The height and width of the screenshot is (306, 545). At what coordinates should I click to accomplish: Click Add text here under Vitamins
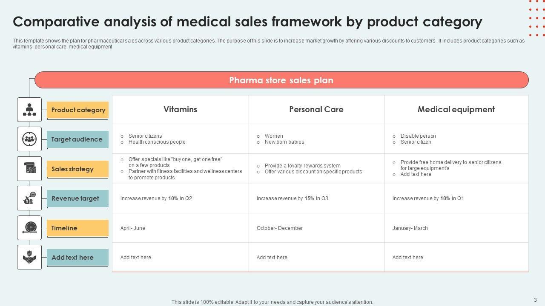[136, 258]
